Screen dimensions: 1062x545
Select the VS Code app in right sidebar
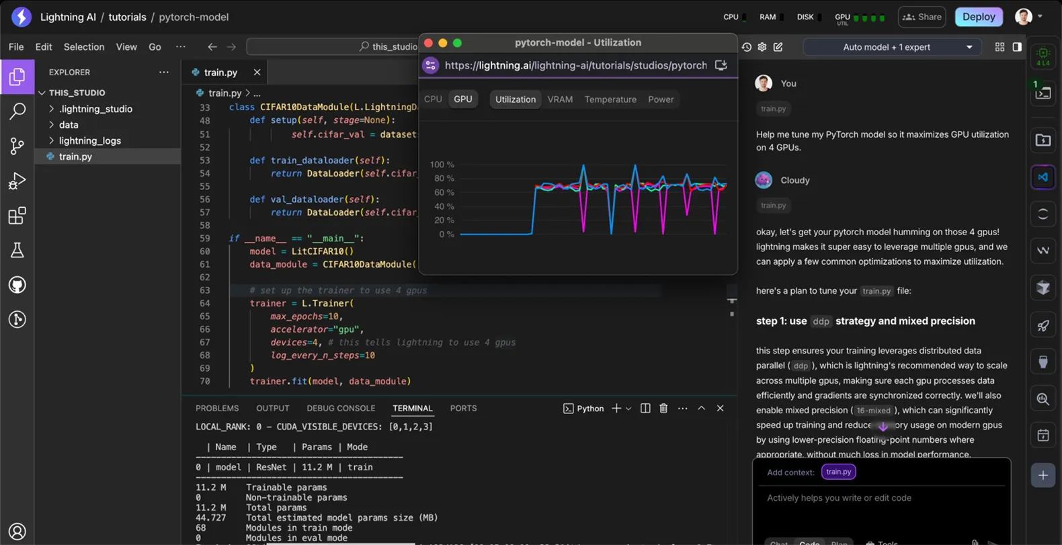click(x=1043, y=177)
